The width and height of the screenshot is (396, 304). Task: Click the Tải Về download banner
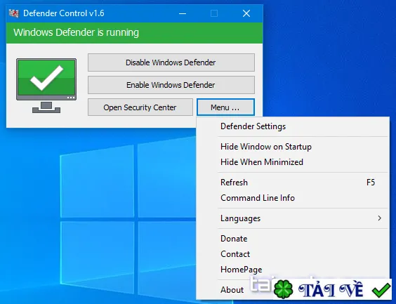332,289
